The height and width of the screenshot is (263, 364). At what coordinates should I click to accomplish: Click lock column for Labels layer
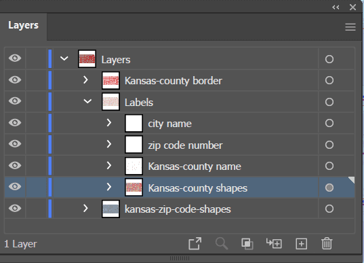point(36,101)
